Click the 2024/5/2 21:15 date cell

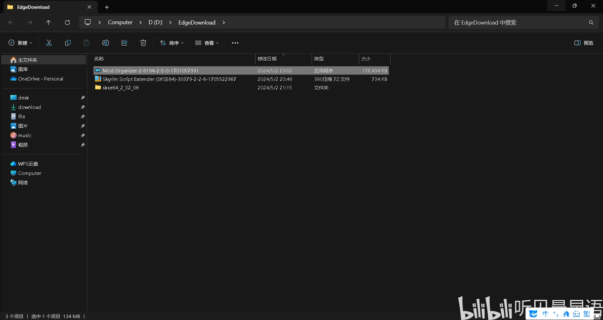[275, 88]
